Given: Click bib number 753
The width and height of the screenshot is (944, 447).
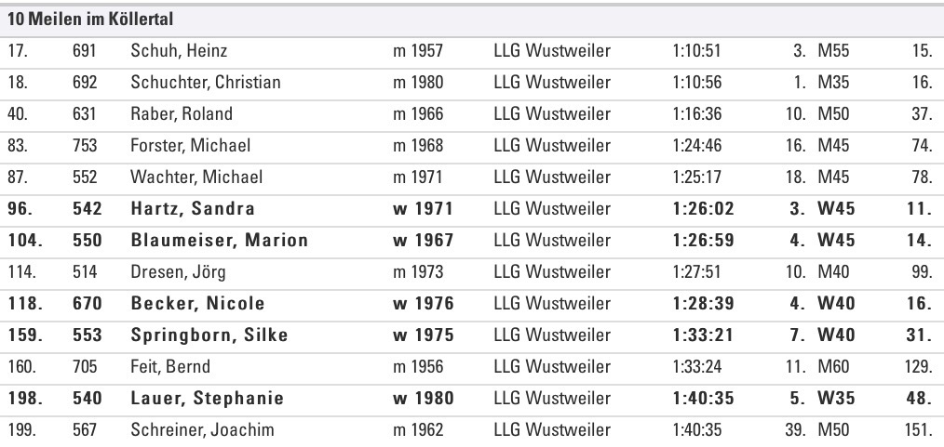Looking at the screenshot, I should pyautogui.click(x=84, y=146).
